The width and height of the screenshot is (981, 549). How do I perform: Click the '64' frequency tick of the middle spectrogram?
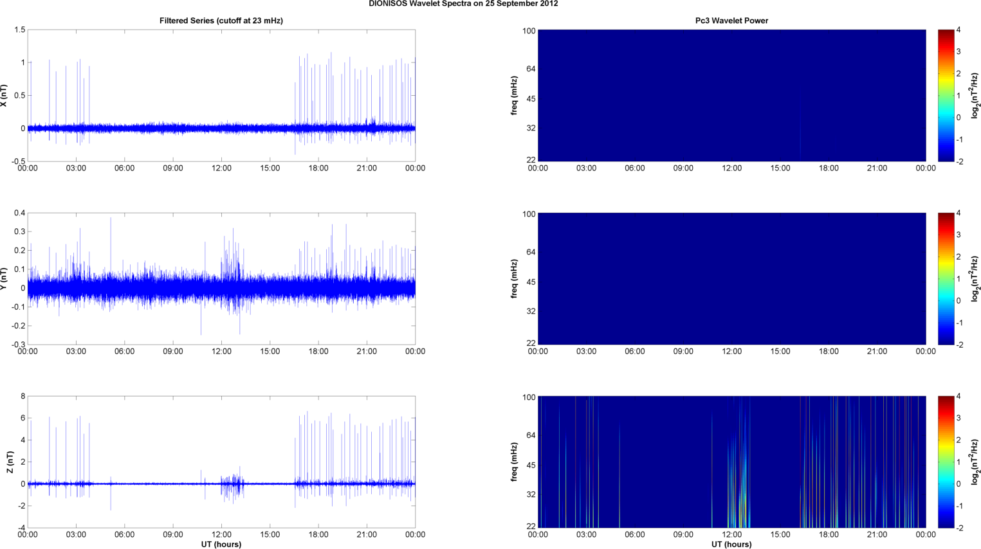[x=531, y=252]
